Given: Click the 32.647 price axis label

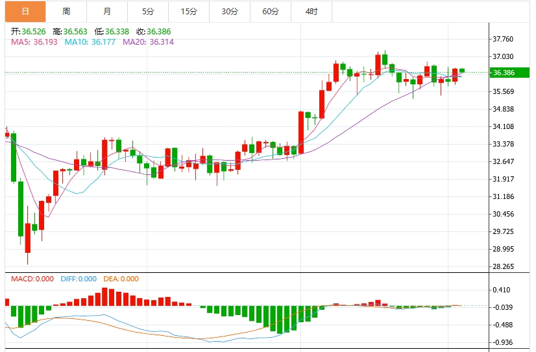Looking at the screenshot, I should point(503,161).
